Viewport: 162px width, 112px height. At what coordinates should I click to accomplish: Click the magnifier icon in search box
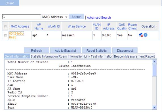pyautogui.click(x=4, y=17)
